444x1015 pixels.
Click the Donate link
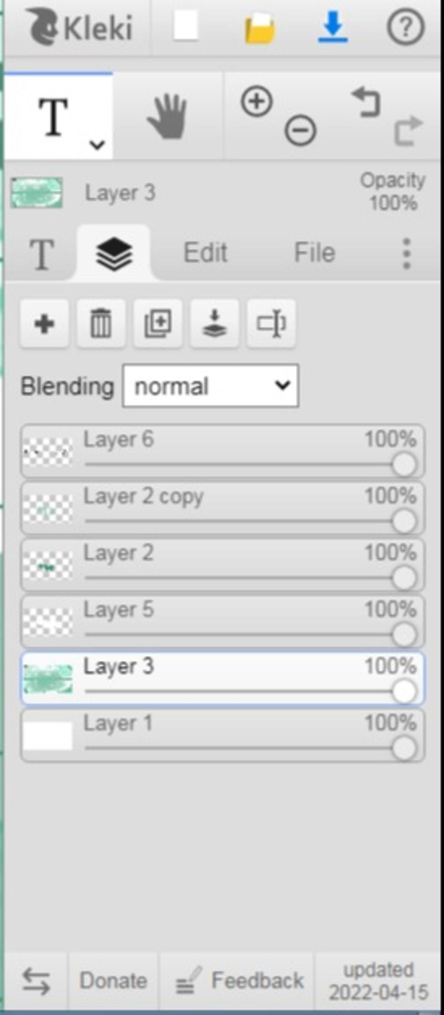pyautogui.click(x=113, y=981)
